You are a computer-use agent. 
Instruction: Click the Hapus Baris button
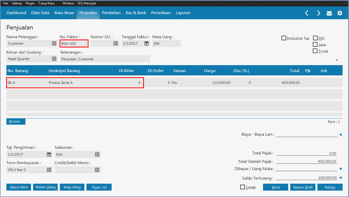(19, 187)
